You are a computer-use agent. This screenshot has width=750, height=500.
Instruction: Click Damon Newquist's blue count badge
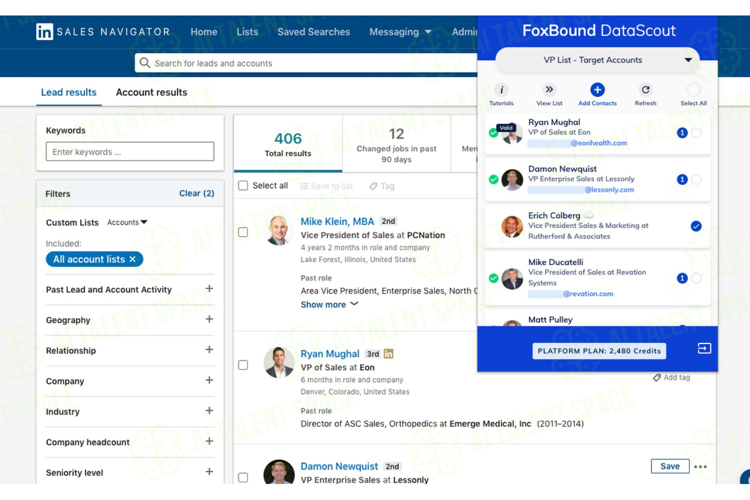[x=682, y=179]
